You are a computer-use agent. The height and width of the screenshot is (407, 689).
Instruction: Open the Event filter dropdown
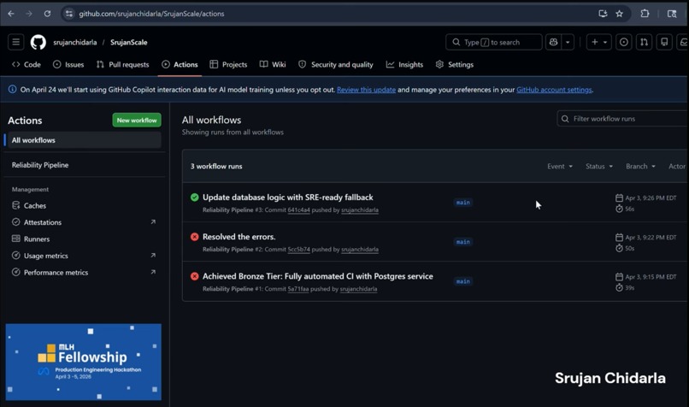click(x=560, y=166)
